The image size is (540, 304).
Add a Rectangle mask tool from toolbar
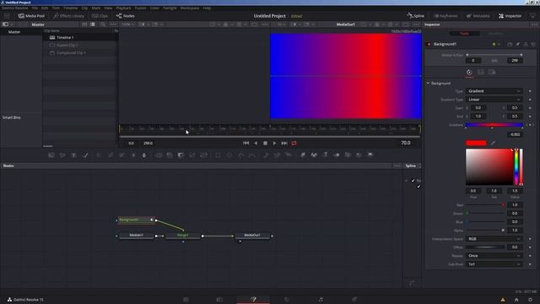[x=218, y=155]
